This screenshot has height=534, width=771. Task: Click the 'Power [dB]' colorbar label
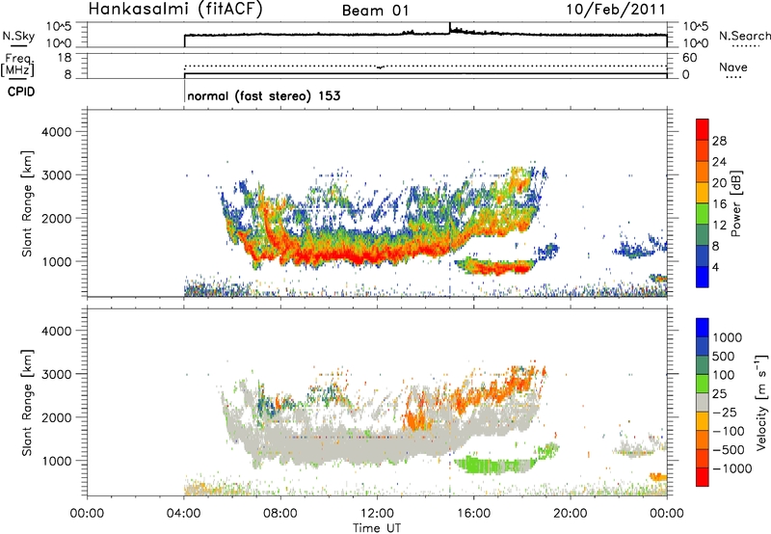coord(735,203)
